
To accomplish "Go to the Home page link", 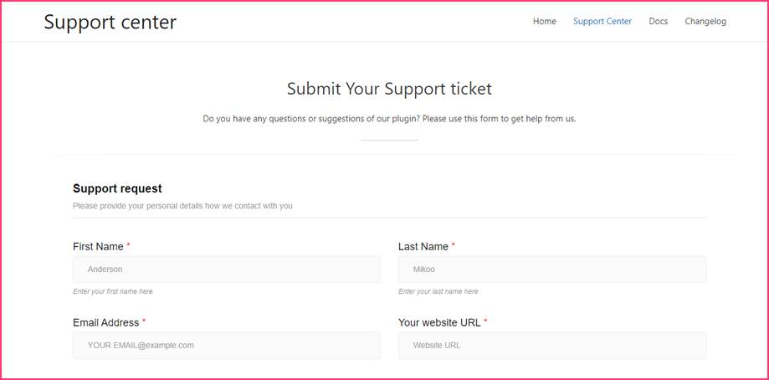I will pos(544,22).
